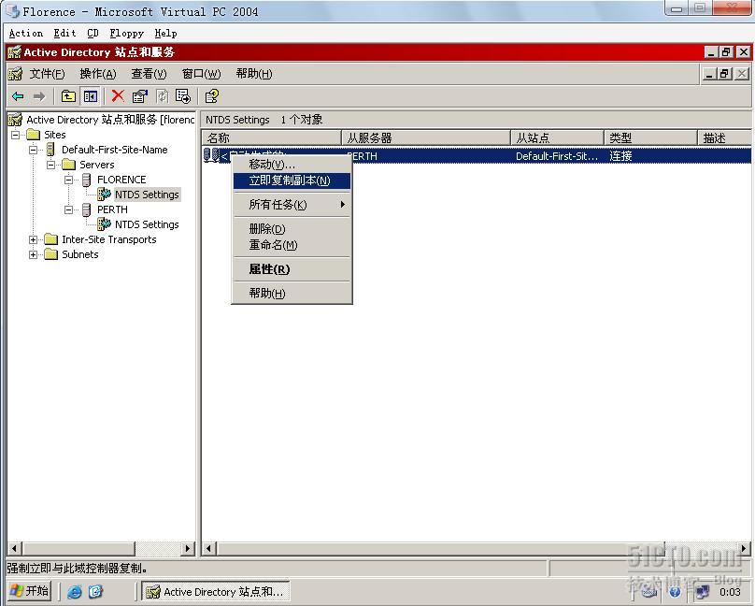Screen dimensions: 755x606
Task: Open the Virtual PC Floppy menu
Action: coord(127,34)
